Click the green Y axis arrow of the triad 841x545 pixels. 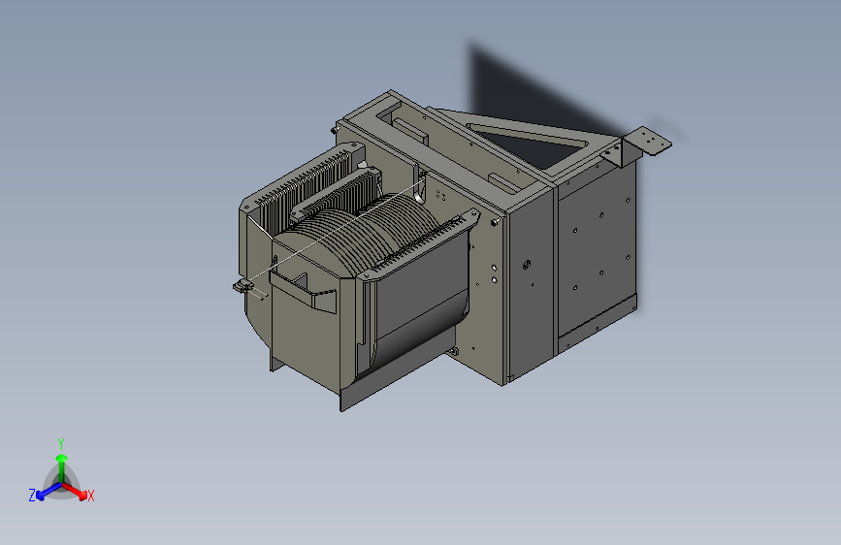tap(62, 466)
